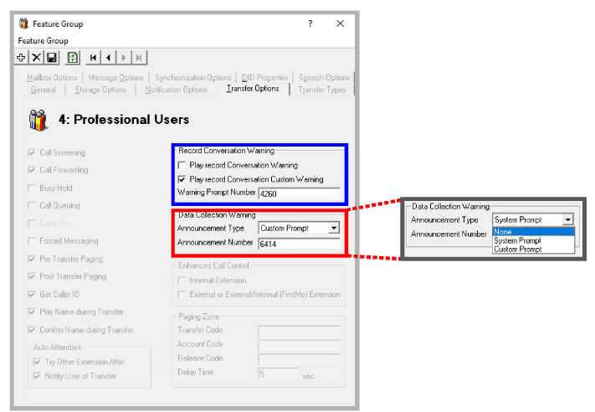The width and height of the screenshot is (595, 412).
Task: Click the Account Code input field
Action: (x=300, y=345)
